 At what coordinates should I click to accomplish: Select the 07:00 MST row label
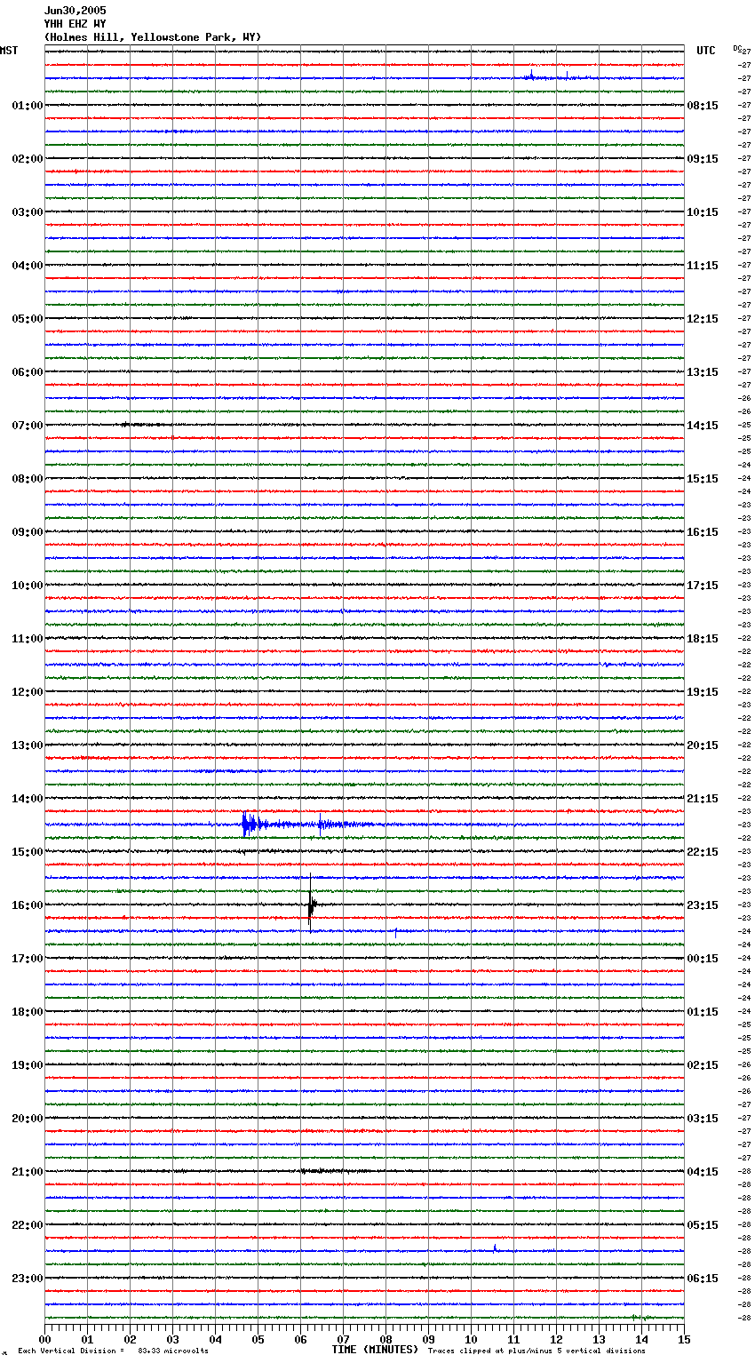click(x=27, y=426)
